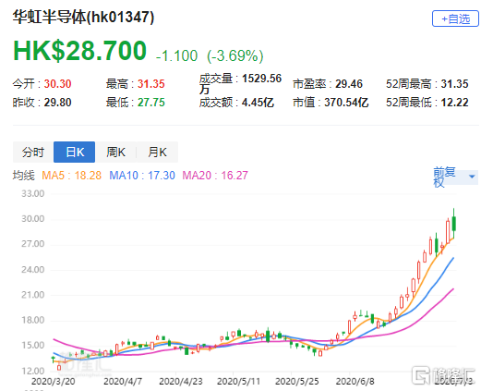Click the 2020/4/7 date label
This screenshot has height=391, width=481.
click(x=123, y=382)
